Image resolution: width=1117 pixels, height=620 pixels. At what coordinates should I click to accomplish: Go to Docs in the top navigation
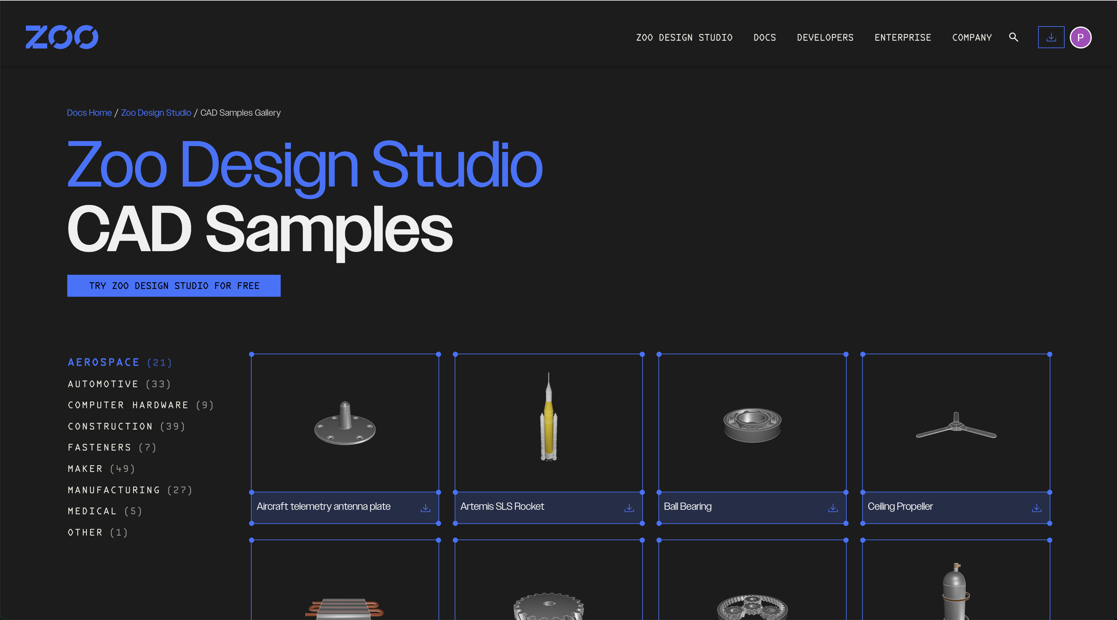(x=765, y=38)
